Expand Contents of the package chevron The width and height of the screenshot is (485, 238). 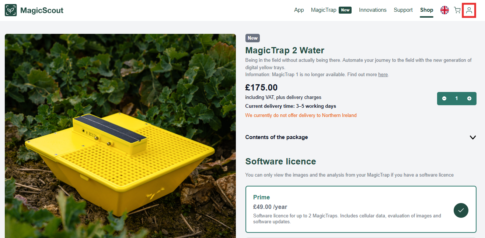pyautogui.click(x=473, y=137)
